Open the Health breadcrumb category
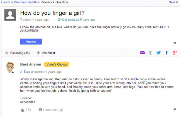The width and height of the screenshot is (181, 117). [x=6, y=2]
